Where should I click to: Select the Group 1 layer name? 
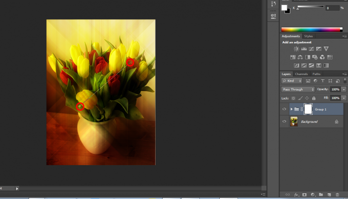click(x=321, y=109)
